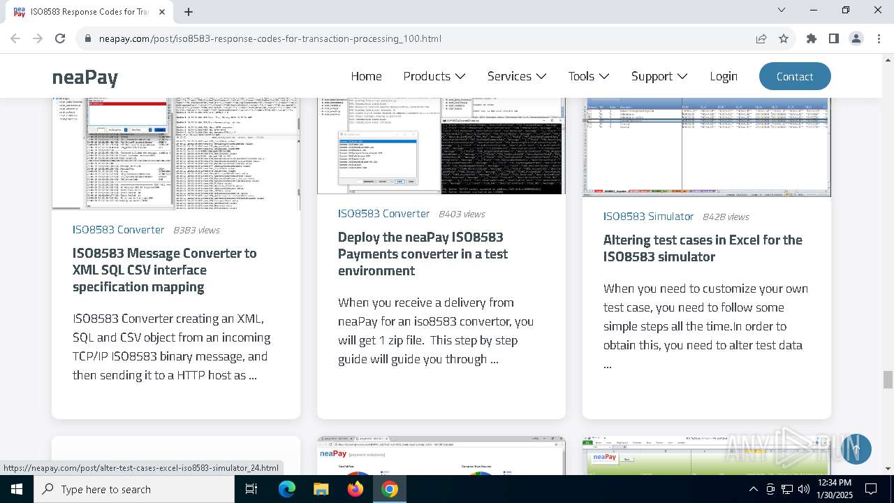
Task: Launch Firefox from taskbar
Action: [356, 489]
